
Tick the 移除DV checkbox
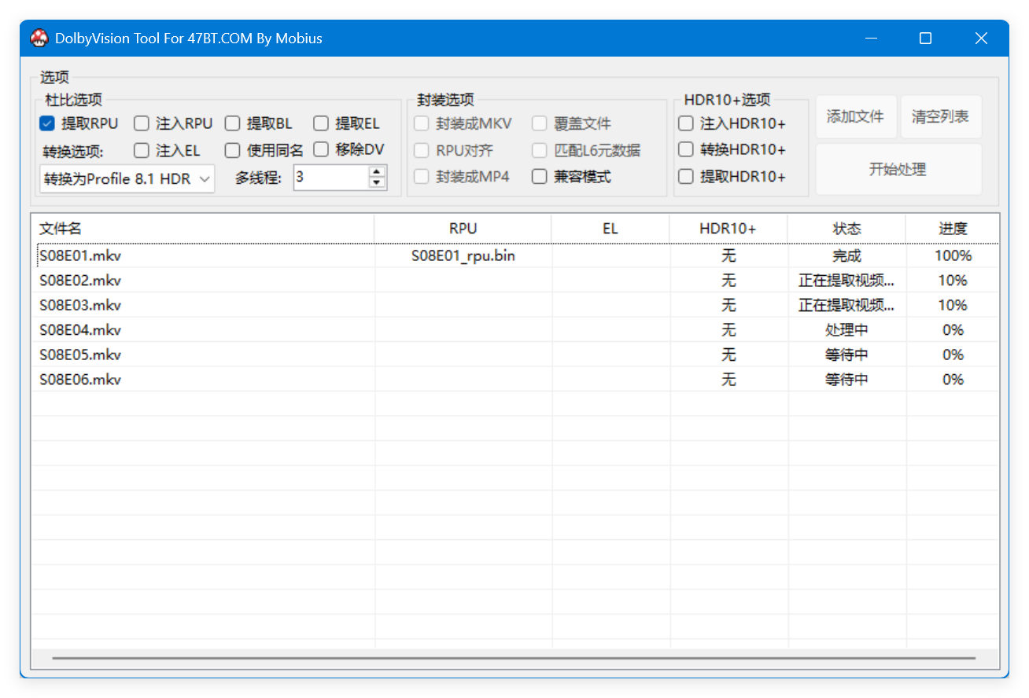(x=321, y=149)
